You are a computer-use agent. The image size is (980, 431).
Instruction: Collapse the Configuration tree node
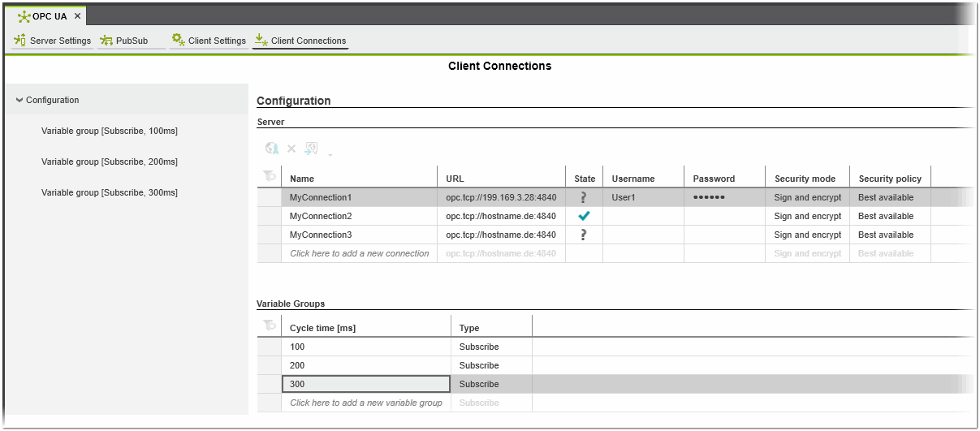19,101
